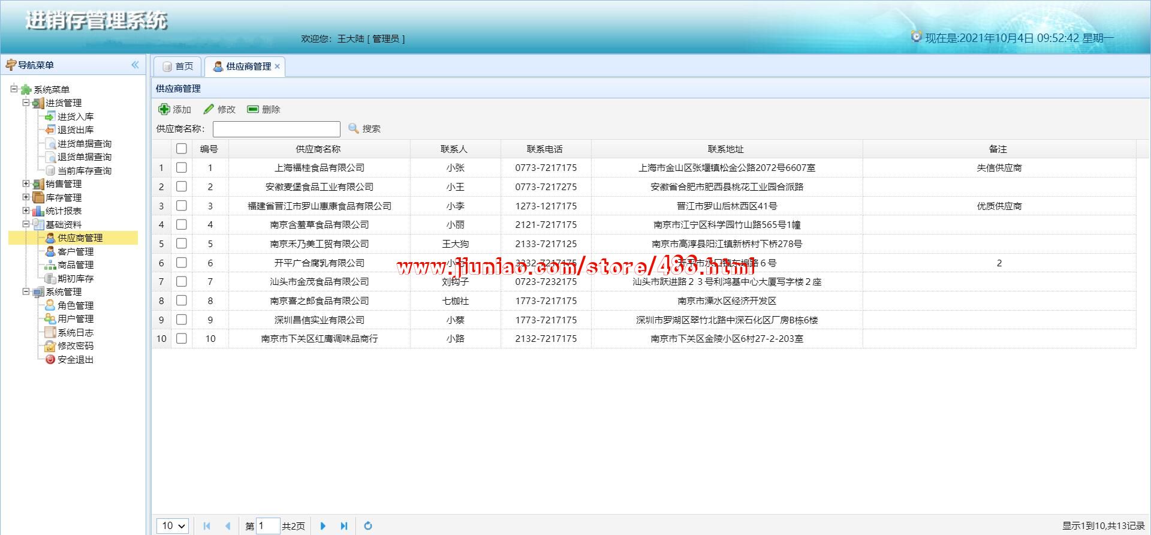Select the checkbox for 南京禾乃美工贸有限公司

tap(182, 244)
